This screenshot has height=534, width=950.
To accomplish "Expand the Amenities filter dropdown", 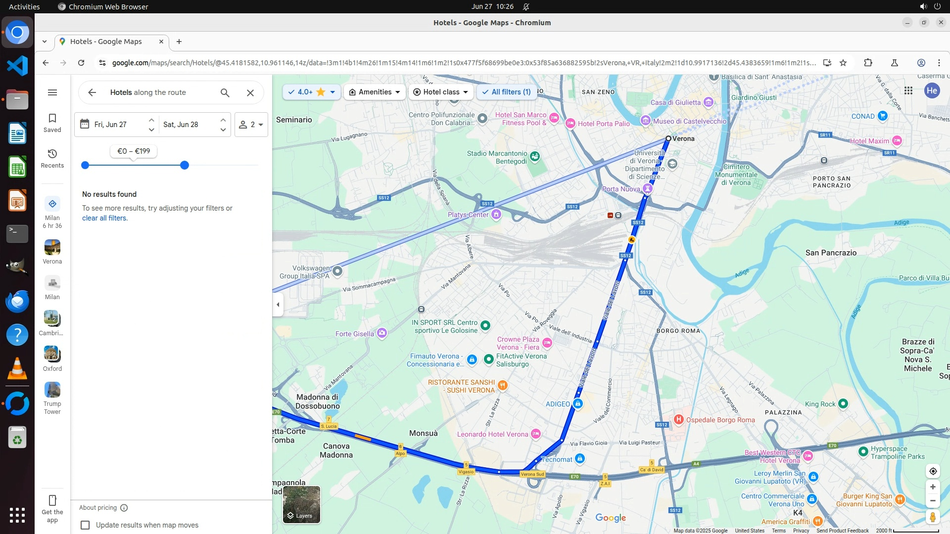I will coord(375,92).
